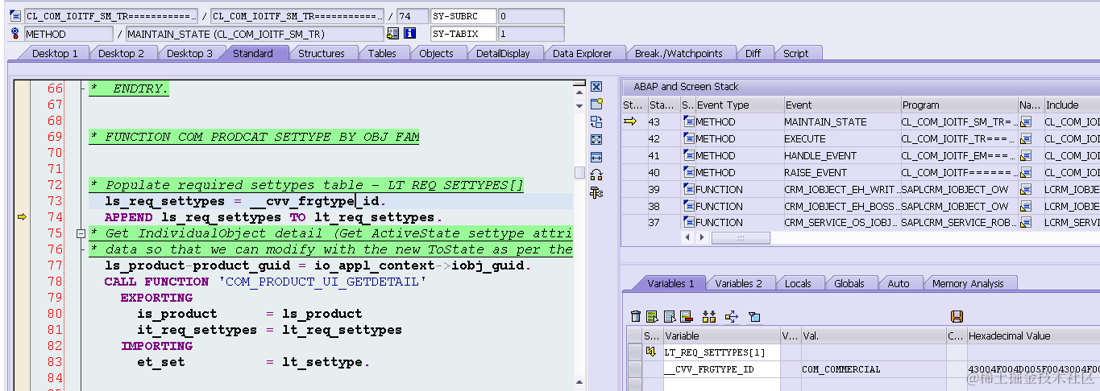Click the navigate icon in the HANDLE_EVENT stack row

(1026, 156)
